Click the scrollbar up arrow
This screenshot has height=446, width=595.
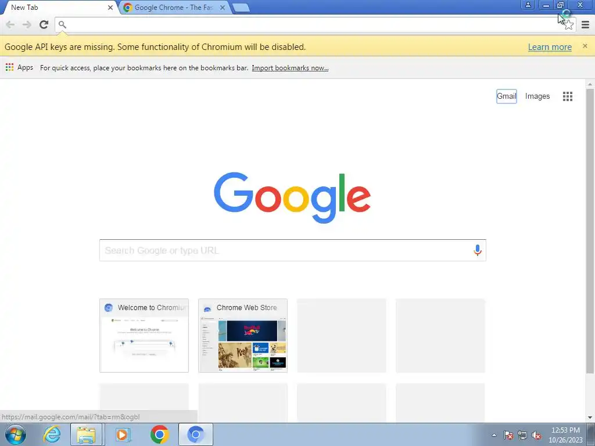[590, 84]
